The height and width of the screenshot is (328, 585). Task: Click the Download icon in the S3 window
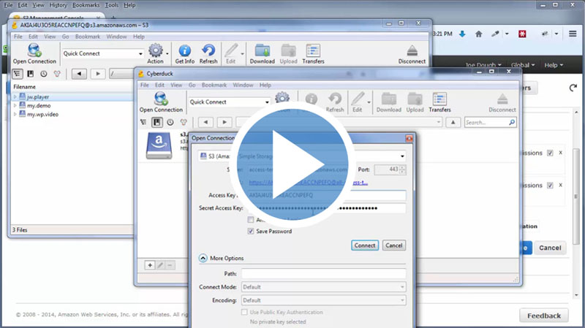click(x=262, y=53)
